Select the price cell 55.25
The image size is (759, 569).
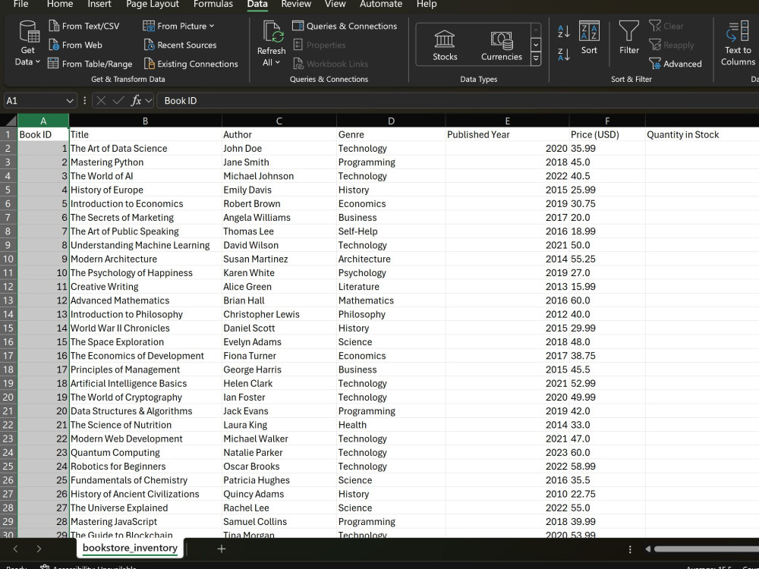(607, 259)
